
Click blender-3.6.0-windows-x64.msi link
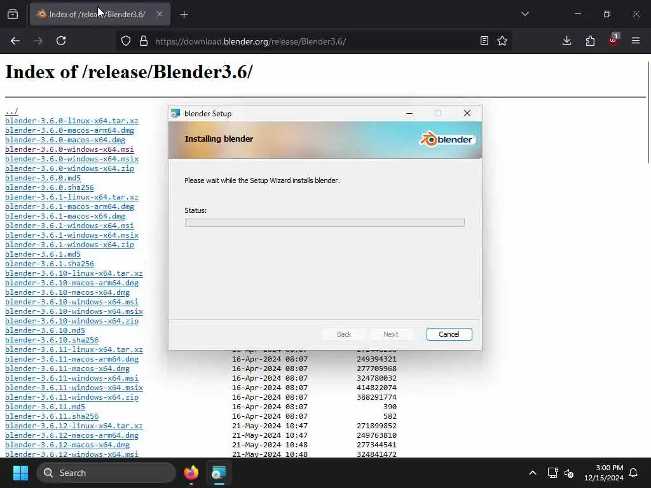[x=69, y=149]
